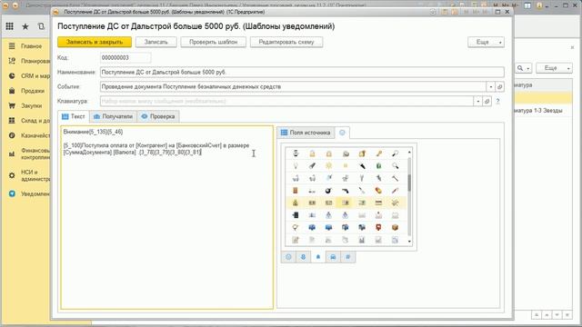Open the Еще menu in background list window

554,68
